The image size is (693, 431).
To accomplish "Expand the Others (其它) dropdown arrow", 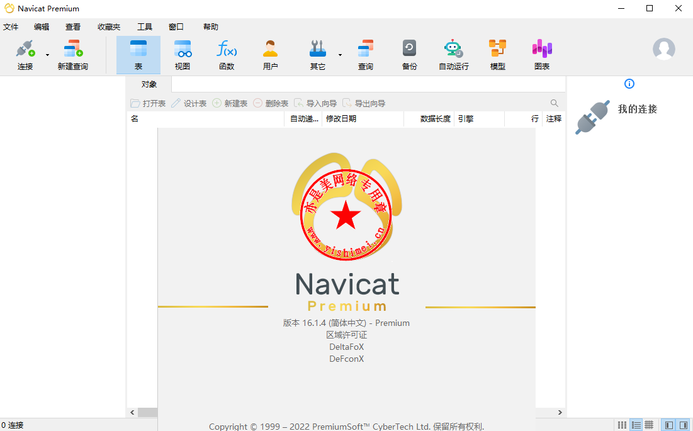I will click(340, 55).
